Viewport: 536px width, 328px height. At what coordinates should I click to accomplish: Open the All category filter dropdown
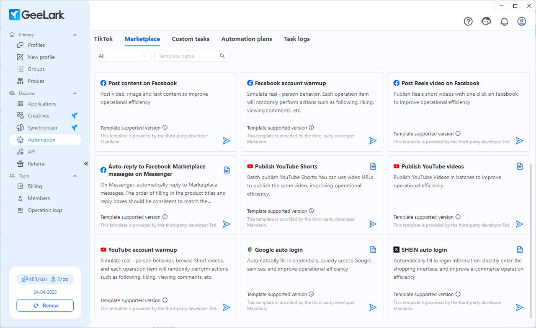coord(122,56)
